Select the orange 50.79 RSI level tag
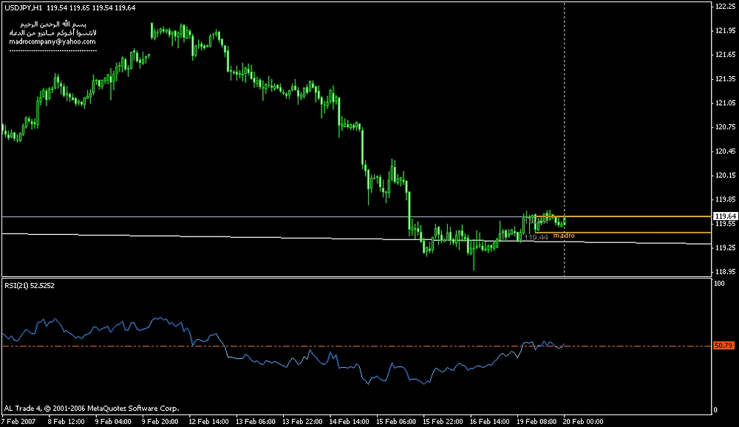 pyautogui.click(x=723, y=346)
